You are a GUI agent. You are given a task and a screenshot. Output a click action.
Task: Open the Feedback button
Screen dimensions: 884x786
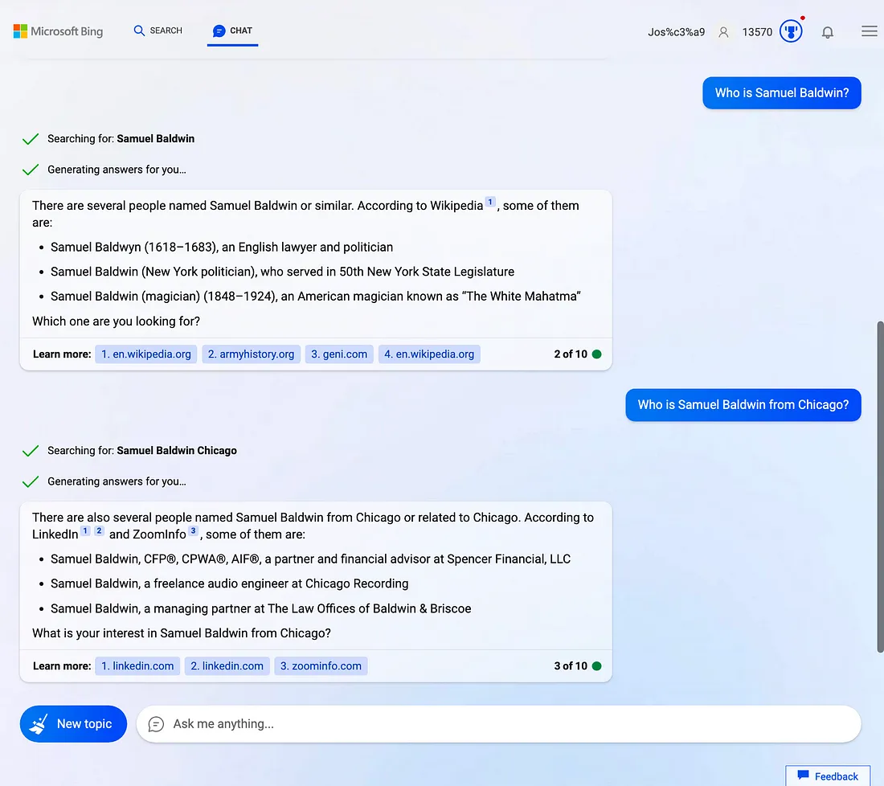click(828, 776)
